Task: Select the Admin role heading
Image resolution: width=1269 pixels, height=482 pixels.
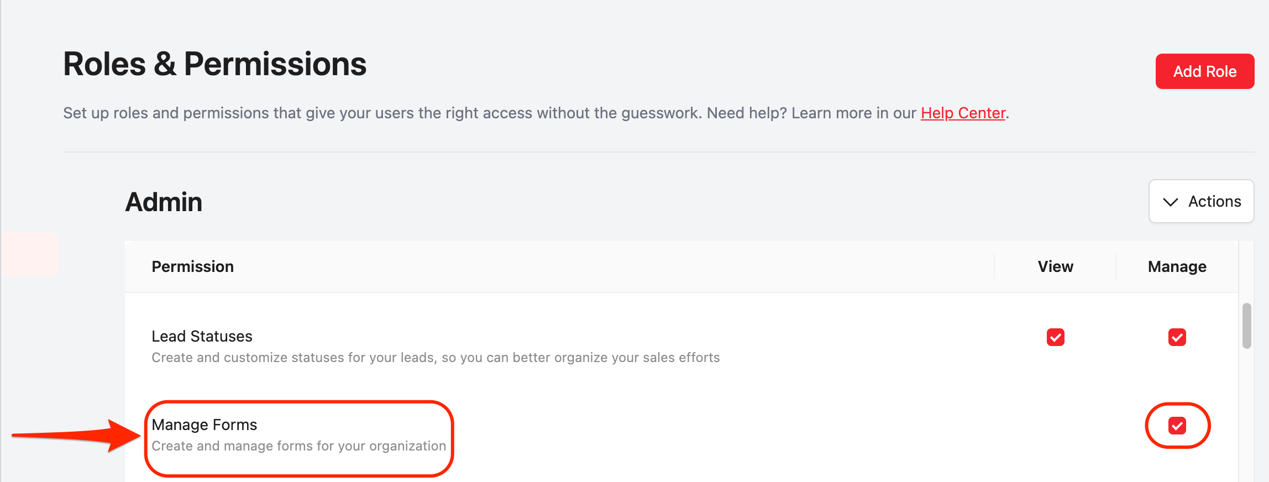Action: (164, 202)
